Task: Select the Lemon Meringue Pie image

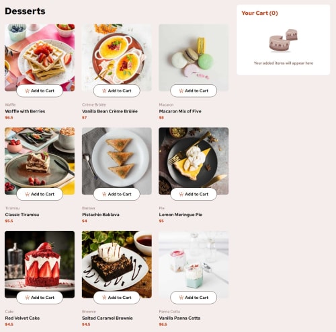Action: tap(194, 161)
